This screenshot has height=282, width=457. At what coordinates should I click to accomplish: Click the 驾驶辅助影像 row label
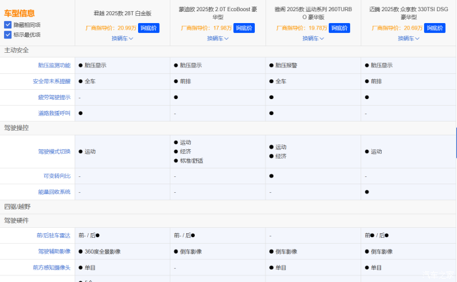coord(54,251)
